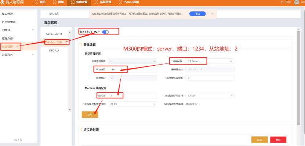This screenshot has height=146, width=305.
Task: Open the Python应用 tab
Action: coord(128,2)
